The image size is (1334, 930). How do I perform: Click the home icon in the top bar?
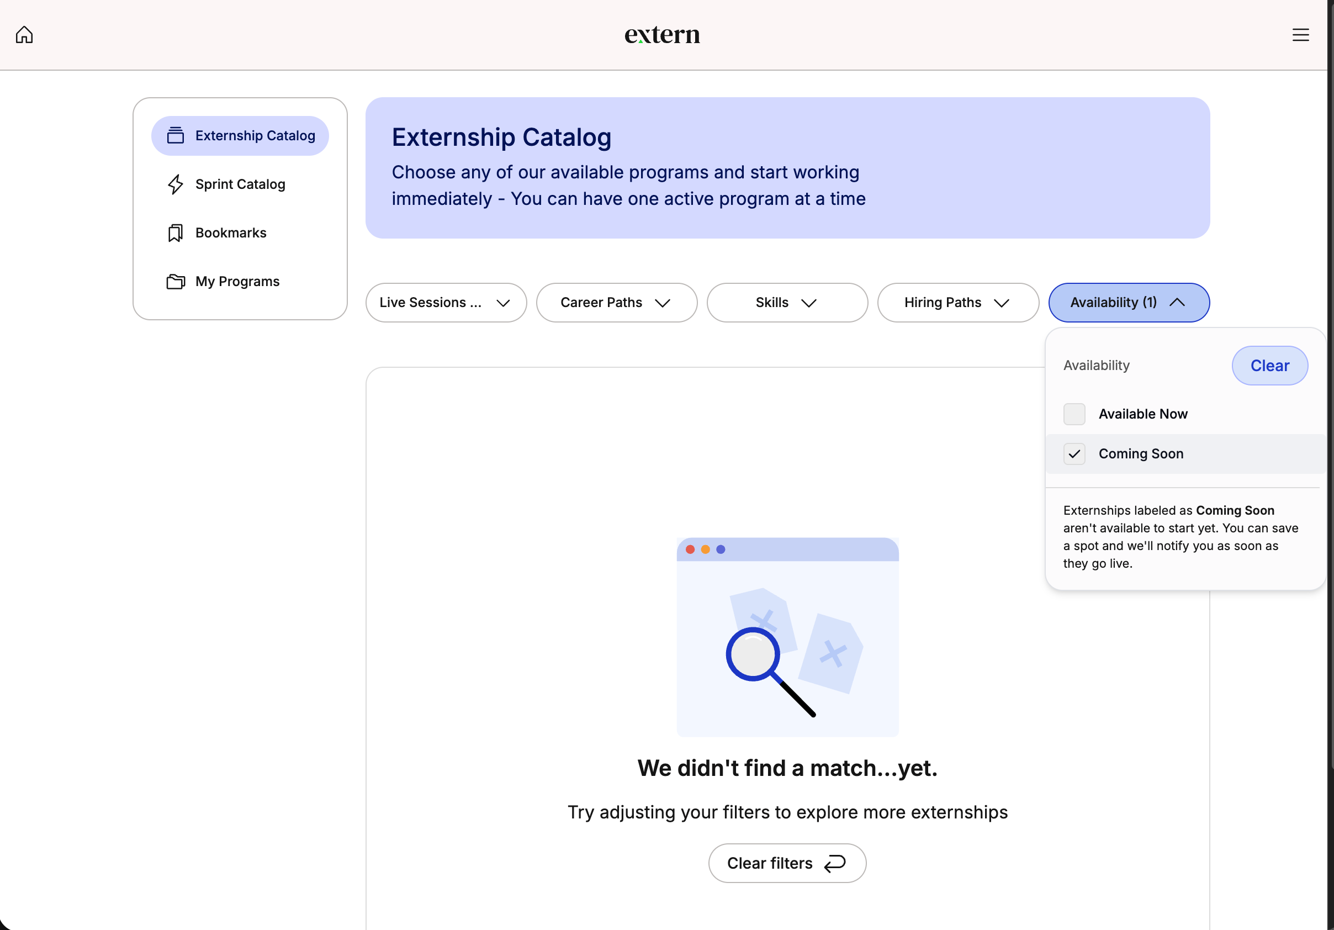click(x=24, y=34)
